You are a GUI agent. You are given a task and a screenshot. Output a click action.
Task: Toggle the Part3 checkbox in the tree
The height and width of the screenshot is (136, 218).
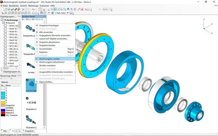pos(5,63)
